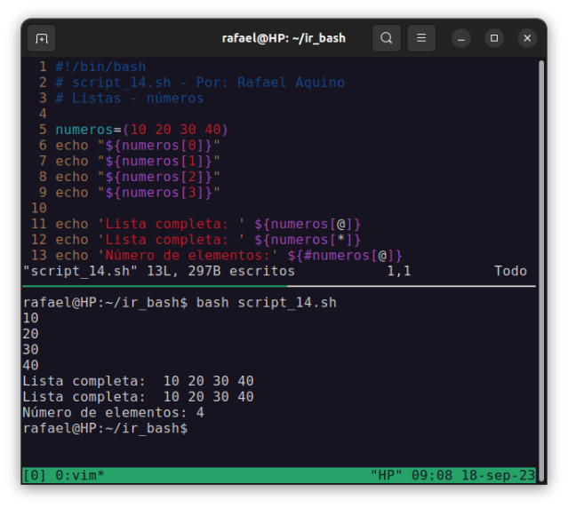Click output line '40' in the shell
Screen dimensions: 568x508
[x=30, y=365]
